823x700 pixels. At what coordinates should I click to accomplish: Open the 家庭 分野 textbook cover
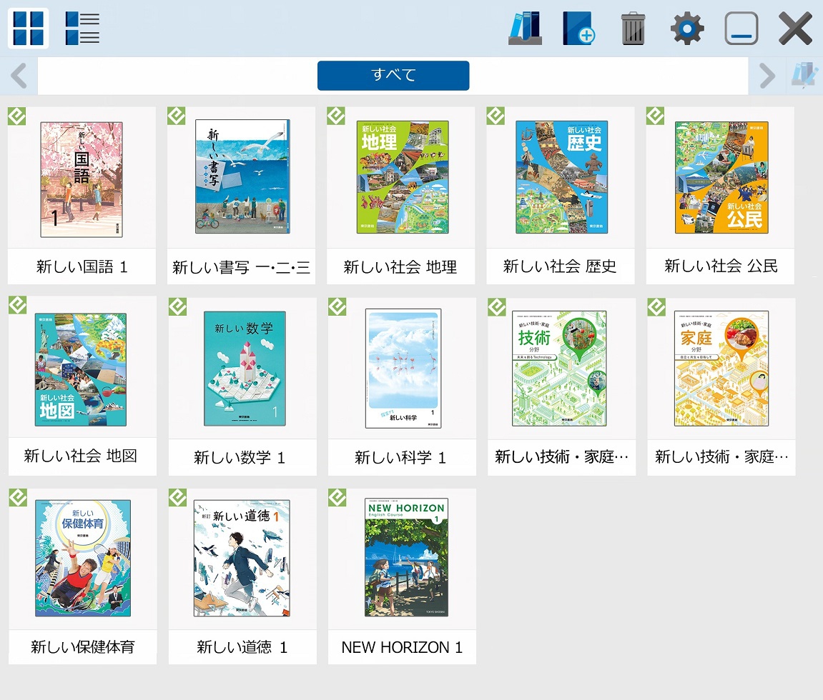click(x=721, y=368)
